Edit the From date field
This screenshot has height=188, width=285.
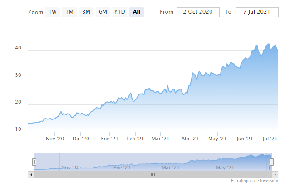pyautogui.click(x=198, y=12)
